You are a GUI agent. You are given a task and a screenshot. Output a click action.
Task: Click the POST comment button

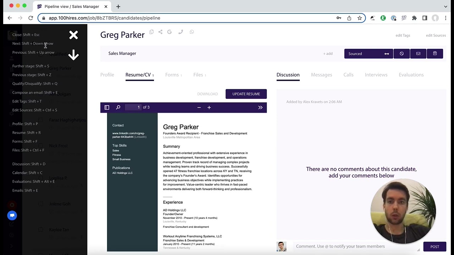(x=434, y=246)
